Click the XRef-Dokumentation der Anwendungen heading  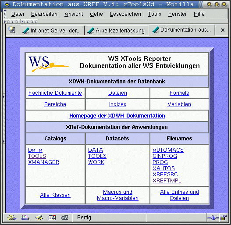(x=117, y=127)
